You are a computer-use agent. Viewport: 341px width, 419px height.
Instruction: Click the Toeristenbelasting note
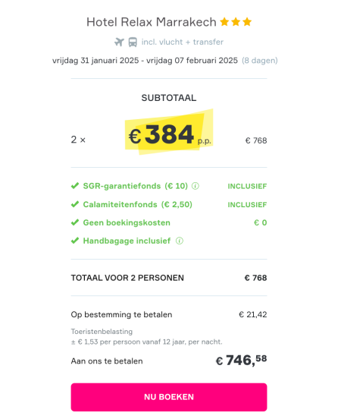146,337
